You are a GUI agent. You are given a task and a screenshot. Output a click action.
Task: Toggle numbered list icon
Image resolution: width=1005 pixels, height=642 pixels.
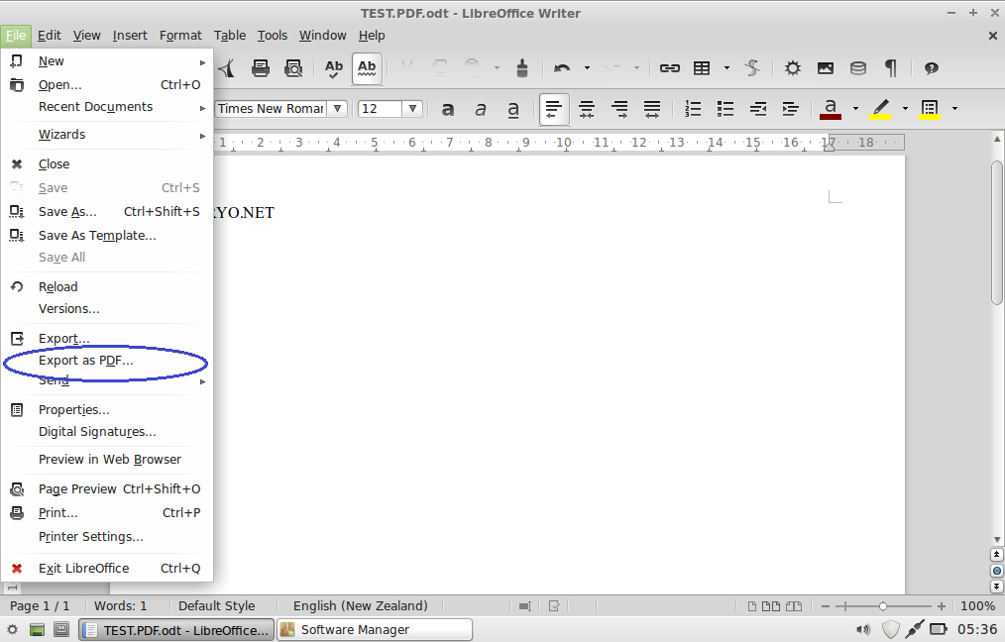[x=692, y=109]
